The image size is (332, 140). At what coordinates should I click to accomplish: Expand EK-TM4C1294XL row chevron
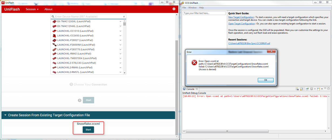[x=120, y=26]
